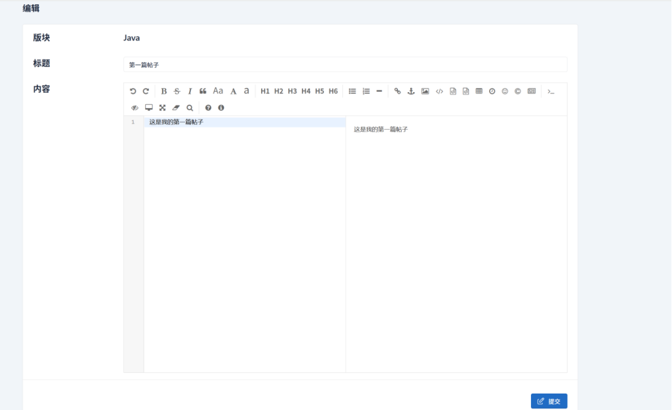Apply italic formatting with I icon
This screenshot has width=672, height=410.
[x=190, y=91]
